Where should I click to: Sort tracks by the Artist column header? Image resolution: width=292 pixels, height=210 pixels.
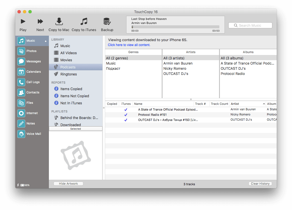point(247,104)
